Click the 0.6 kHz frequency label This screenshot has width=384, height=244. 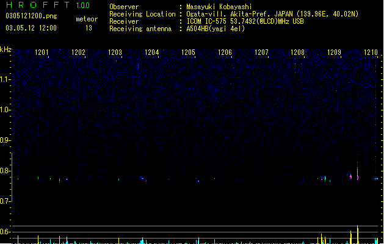pyautogui.click(x=5, y=232)
